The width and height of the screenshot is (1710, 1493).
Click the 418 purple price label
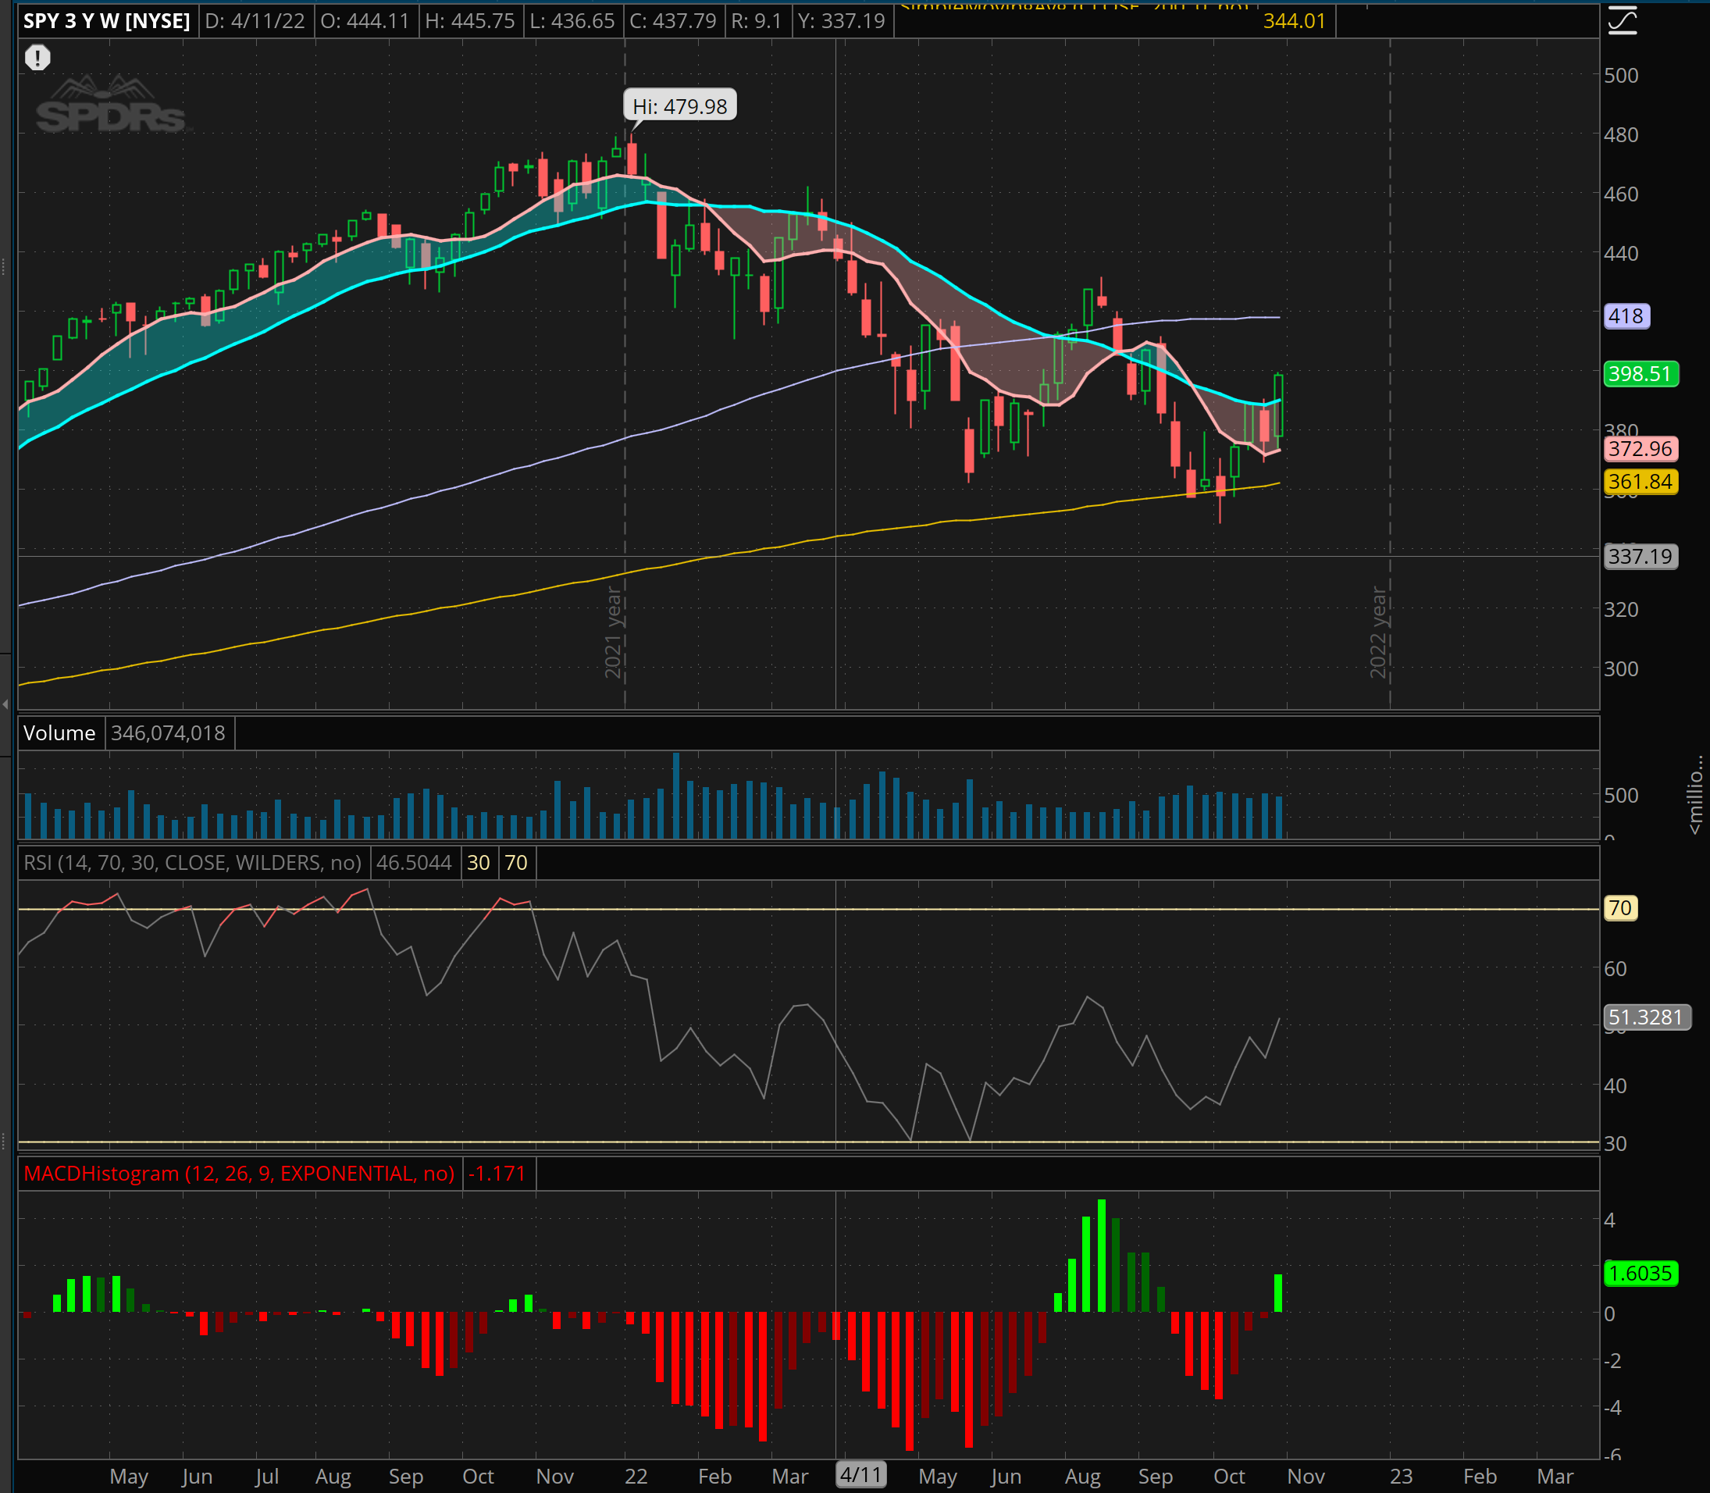pyautogui.click(x=1626, y=315)
